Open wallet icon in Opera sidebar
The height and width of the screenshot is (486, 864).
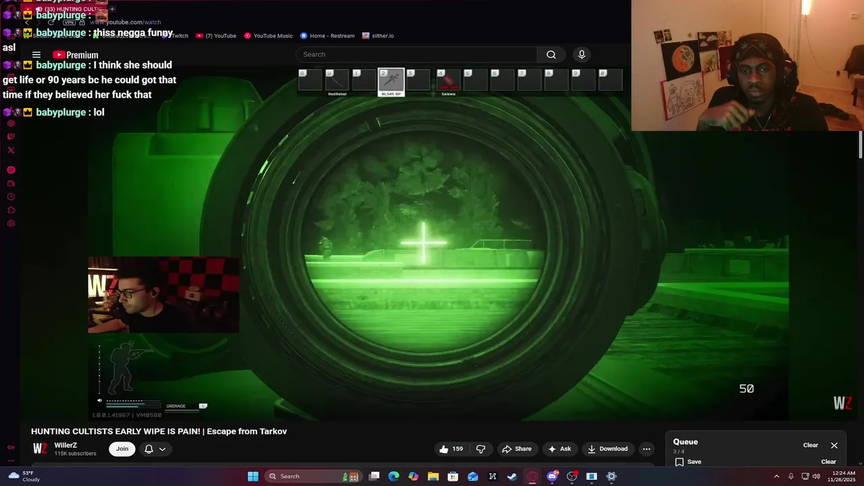click(x=11, y=184)
